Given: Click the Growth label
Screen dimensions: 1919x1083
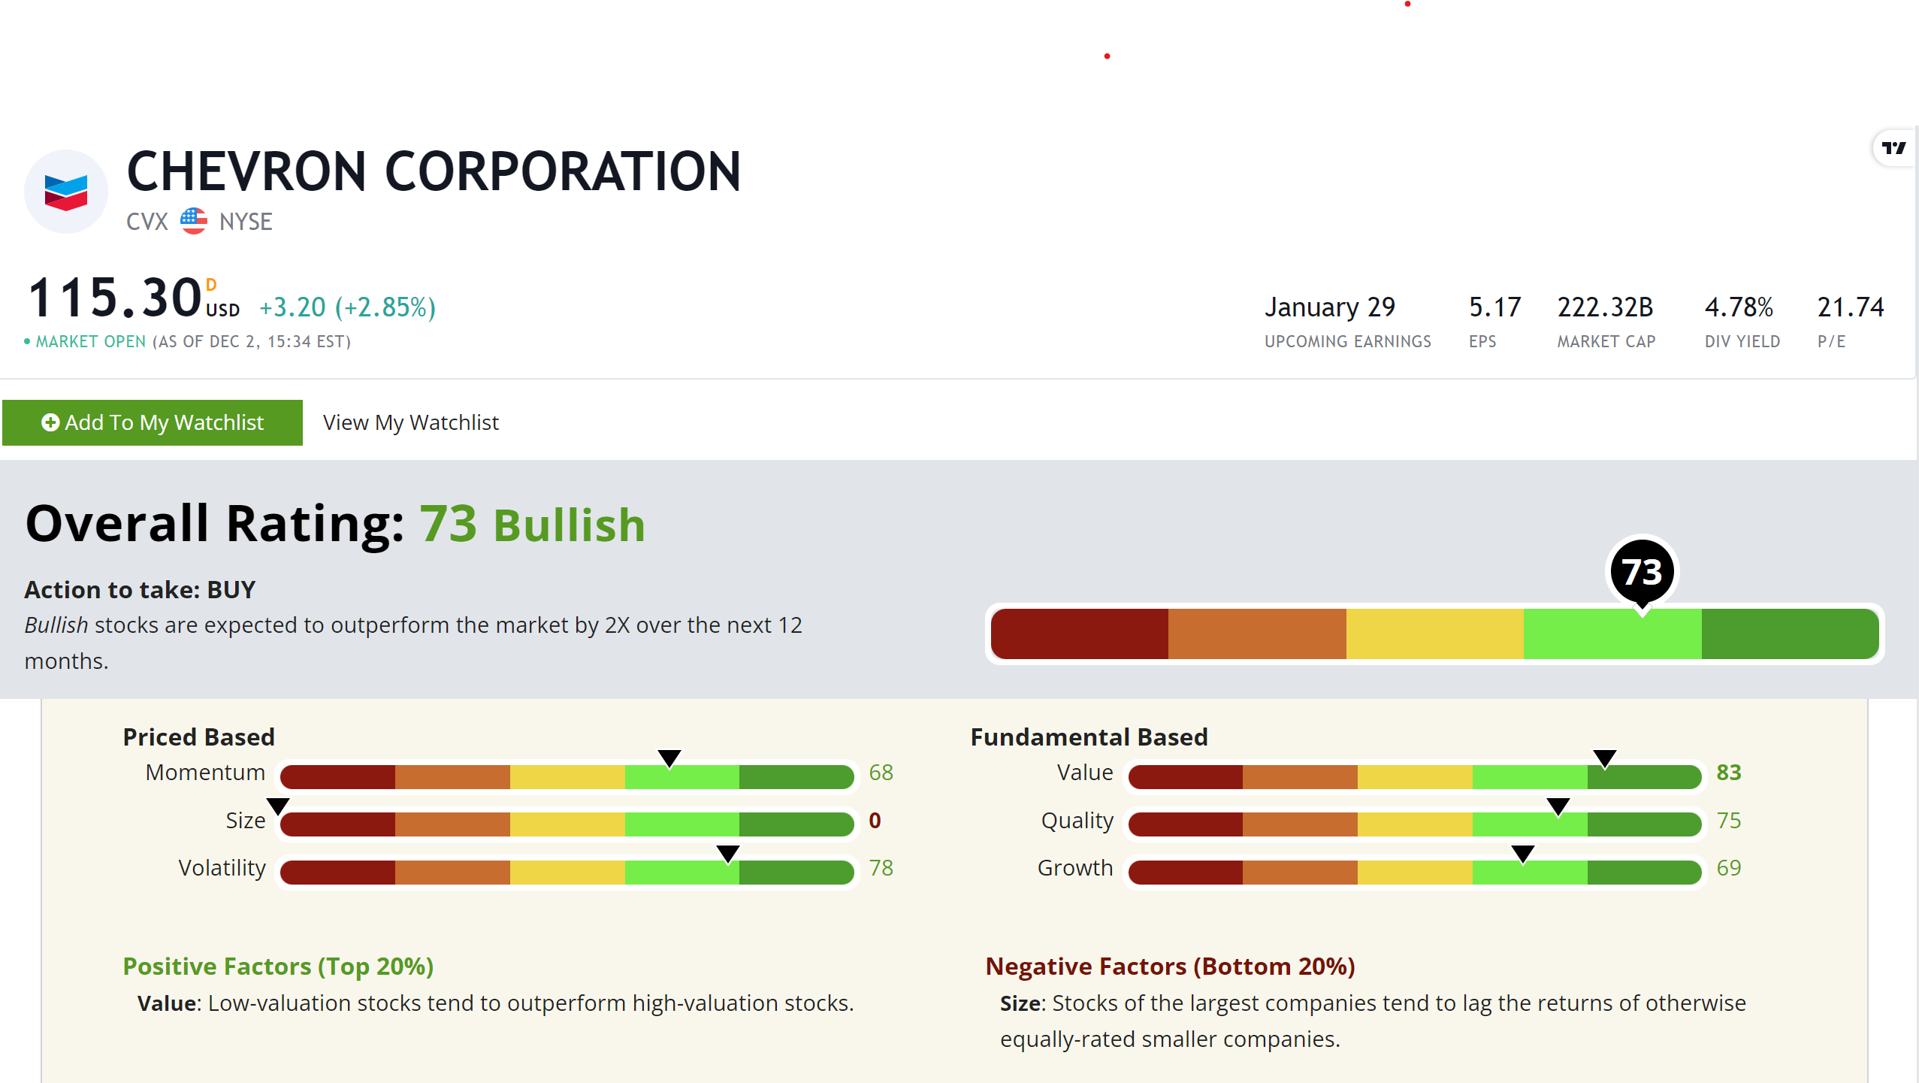Looking at the screenshot, I should 1075,868.
